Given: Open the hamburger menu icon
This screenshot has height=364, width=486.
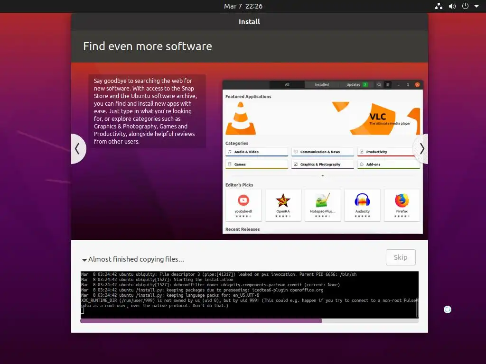Looking at the screenshot, I should point(387,84).
